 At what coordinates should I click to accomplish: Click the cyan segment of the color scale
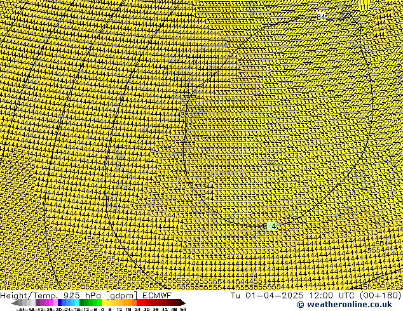[x=75, y=303]
